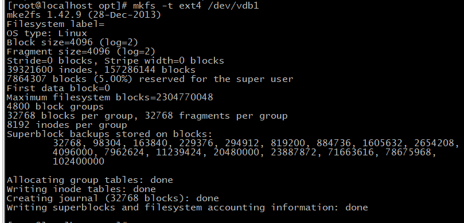The width and height of the screenshot is (464, 223).
Task: Click the First data block=0 line
Action: 59,88
